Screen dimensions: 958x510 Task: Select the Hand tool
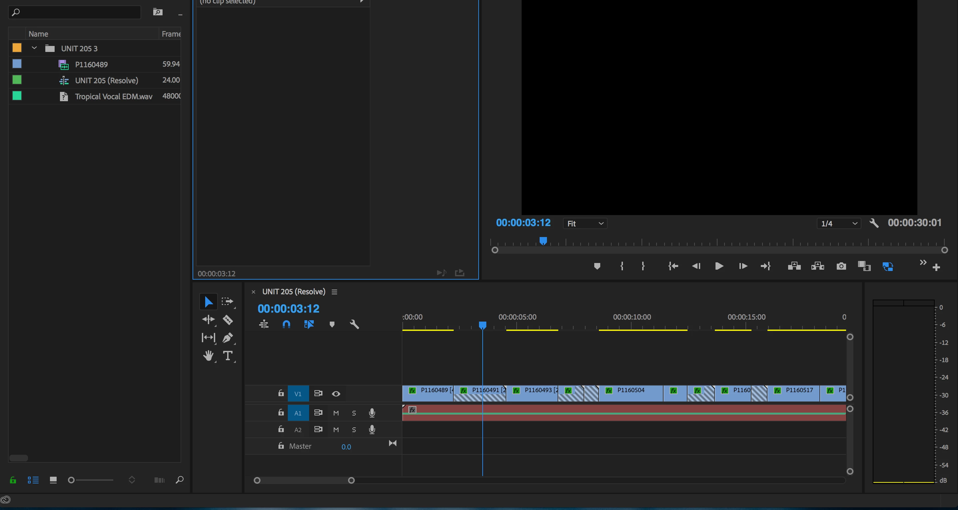pyautogui.click(x=208, y=356)
